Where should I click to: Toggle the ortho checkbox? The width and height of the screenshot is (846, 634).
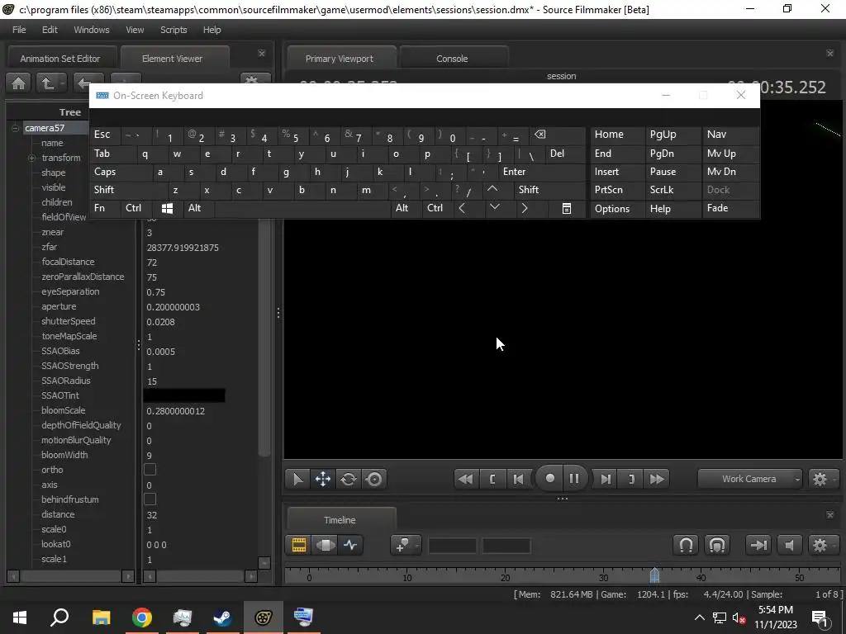[x=150, y=470]
